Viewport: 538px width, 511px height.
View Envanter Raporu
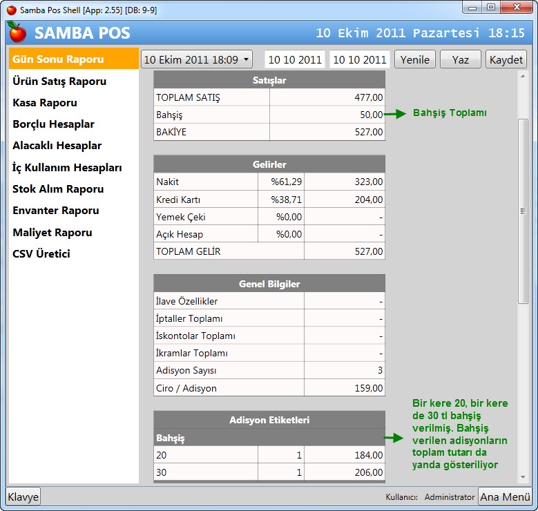coord(55,211)
